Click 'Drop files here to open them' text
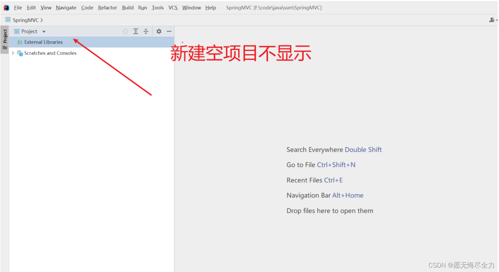Image resolution: width=499 pixels, height=272 pixels. 330,211
